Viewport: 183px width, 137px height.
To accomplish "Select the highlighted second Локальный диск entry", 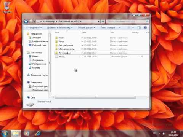I will click(39, 90).
